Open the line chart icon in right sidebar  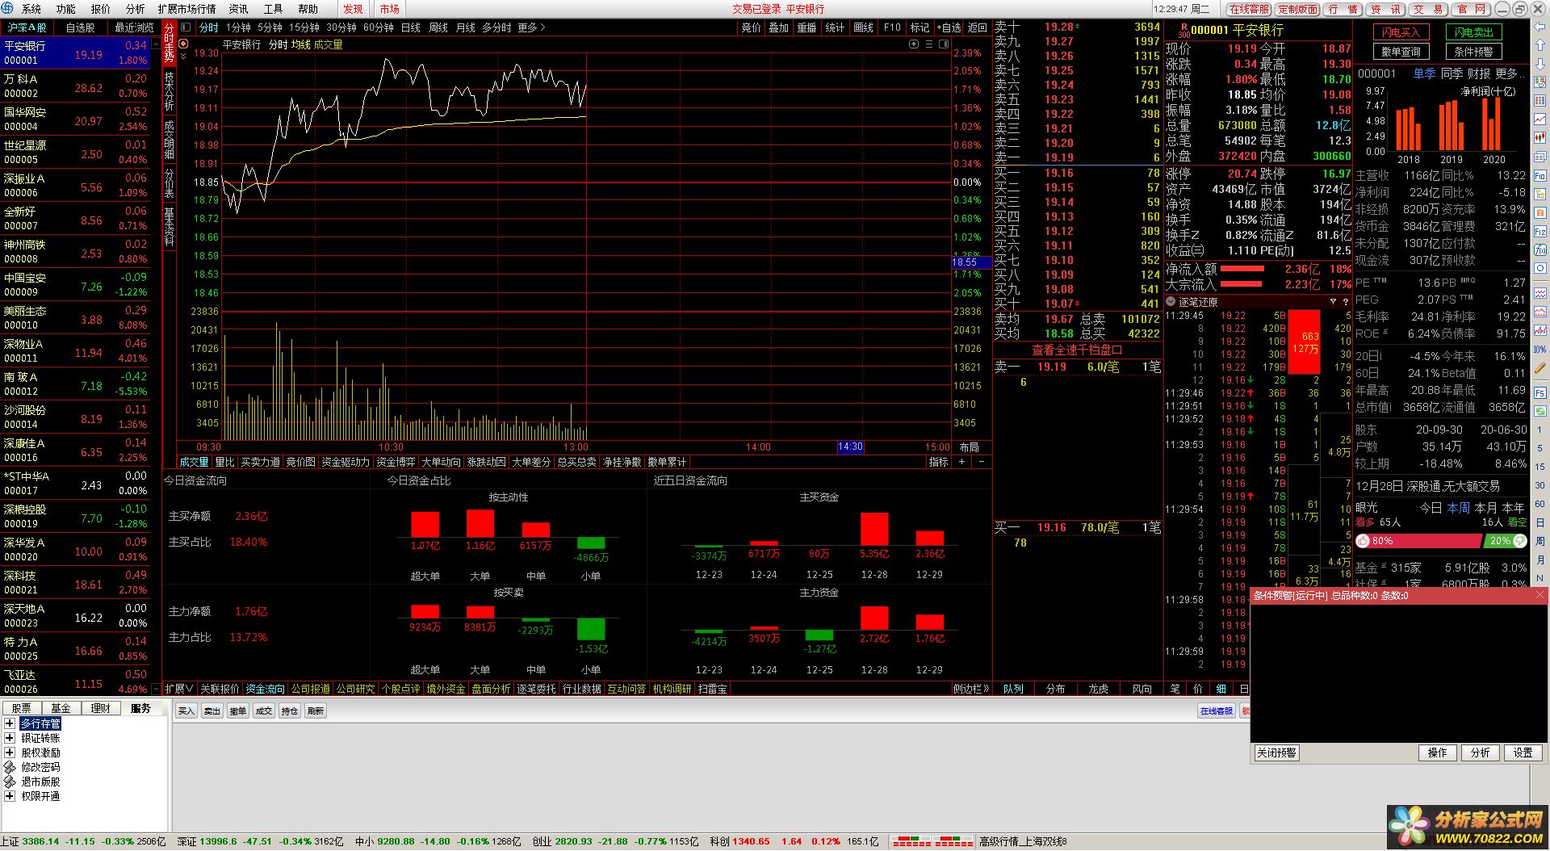[1540, 119]
